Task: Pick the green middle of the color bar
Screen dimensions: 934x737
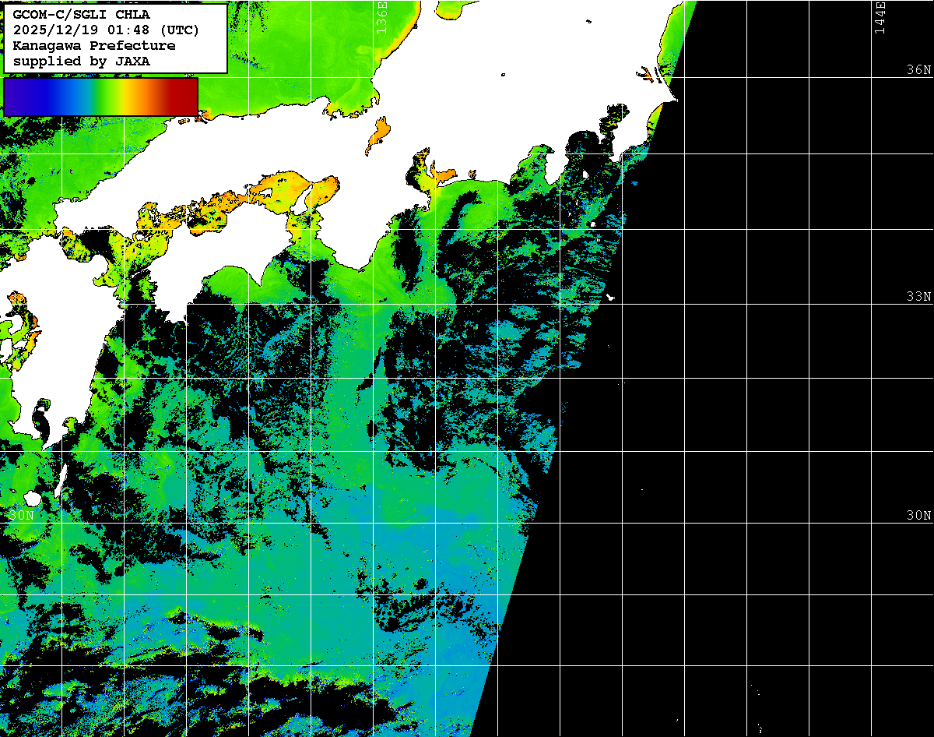Action: point(100,97)
